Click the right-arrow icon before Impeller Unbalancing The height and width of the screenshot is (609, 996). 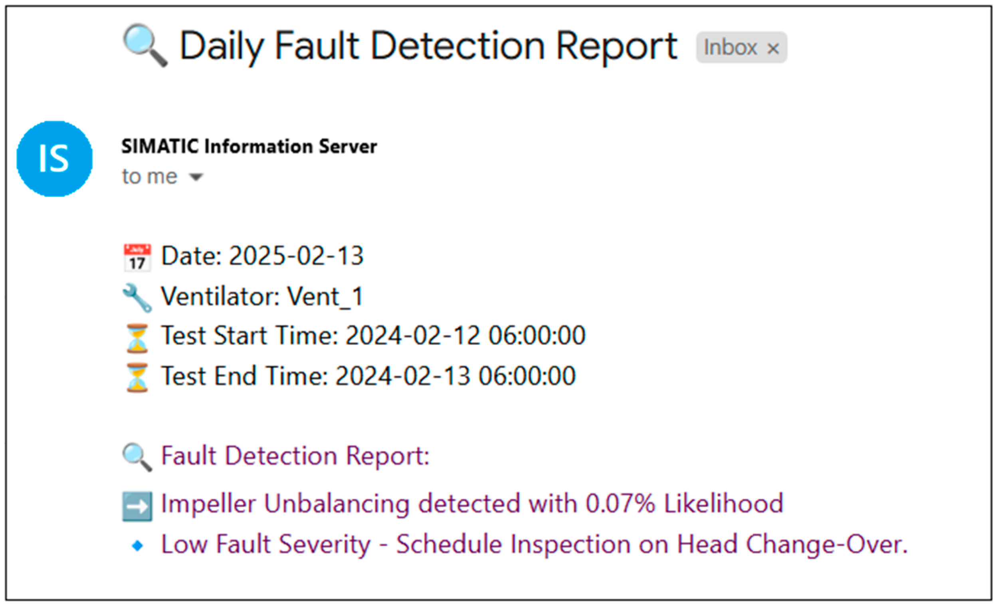[x=137, y=506]
